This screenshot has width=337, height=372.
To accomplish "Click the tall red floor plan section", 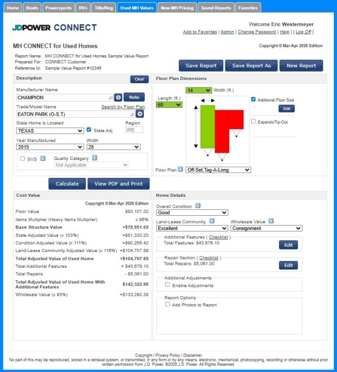I will pyautogui.click(x=222, y=131).
